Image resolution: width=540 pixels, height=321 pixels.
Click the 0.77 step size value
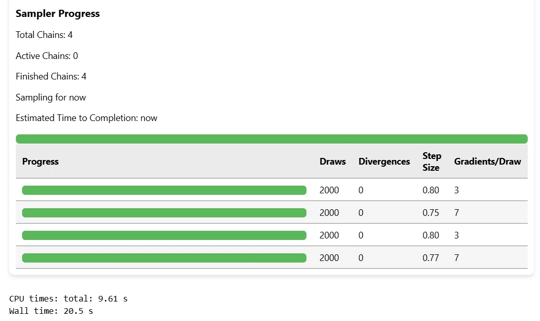pyautogui.click(x=431, y=258)
